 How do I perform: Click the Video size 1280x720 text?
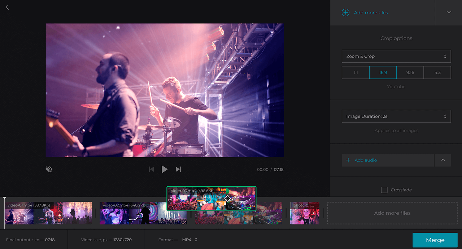click(106, 240)
